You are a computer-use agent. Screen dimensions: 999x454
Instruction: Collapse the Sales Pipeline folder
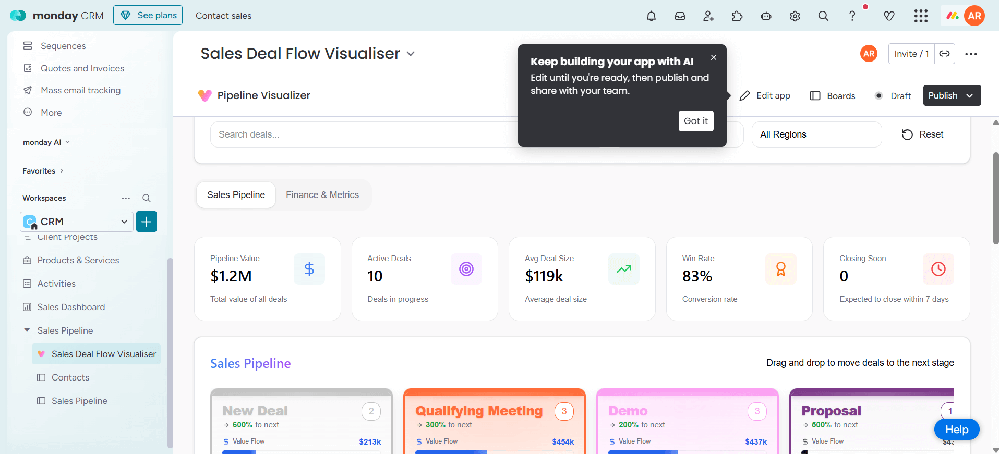(27, 330)
